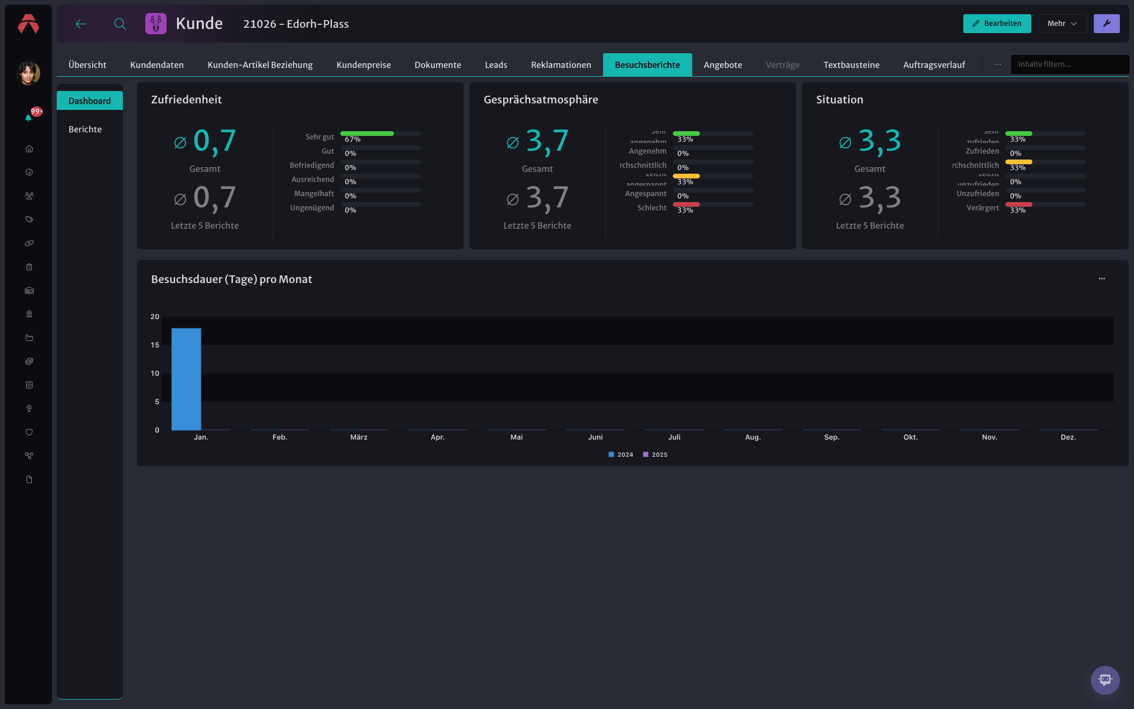This screenshot has width=1134, height=709.
Task: Click the Bearbeiten button
Action: click(x=997, y=24)
